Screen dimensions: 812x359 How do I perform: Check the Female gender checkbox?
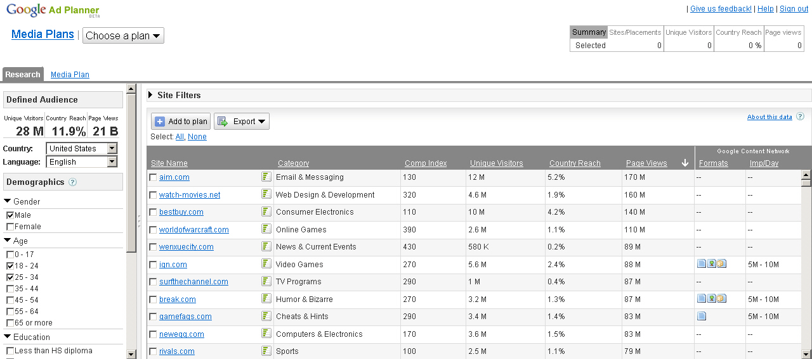[x=10, y=227]
